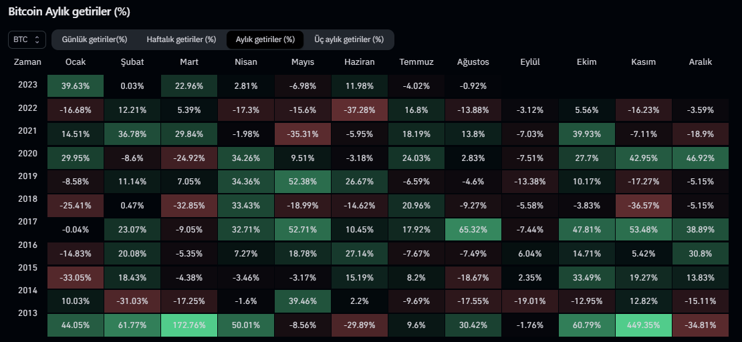
Task: Click the 2017 row label
Action: pyautogui.click(x=27, y=220)
